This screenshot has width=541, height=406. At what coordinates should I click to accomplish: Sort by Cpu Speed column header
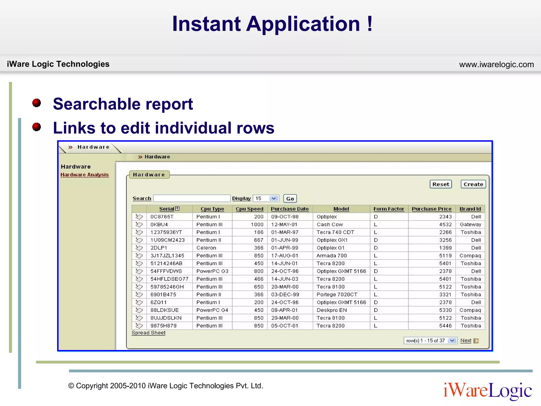pyautogui.click(x=250, y=209)
